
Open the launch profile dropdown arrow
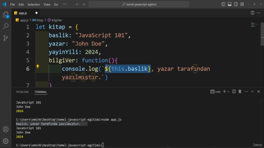click(x=228, y=92)
